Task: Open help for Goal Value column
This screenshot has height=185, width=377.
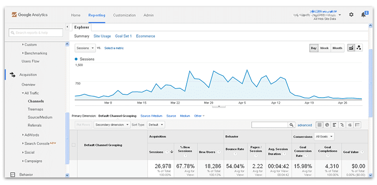Action: (362, 152)
